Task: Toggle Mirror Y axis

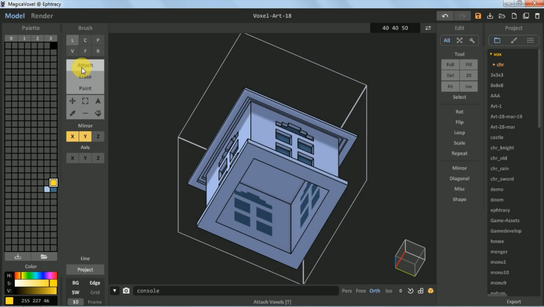Action: [85, 136]
